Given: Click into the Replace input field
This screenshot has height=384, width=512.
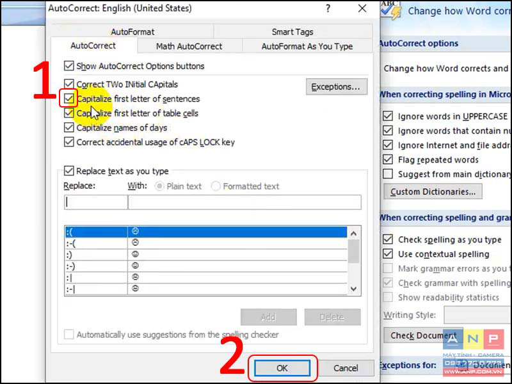Looking at the screenshot, I should tap(96, 202).
